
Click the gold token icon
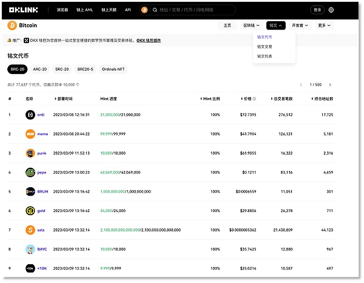[x=30, y=211]
